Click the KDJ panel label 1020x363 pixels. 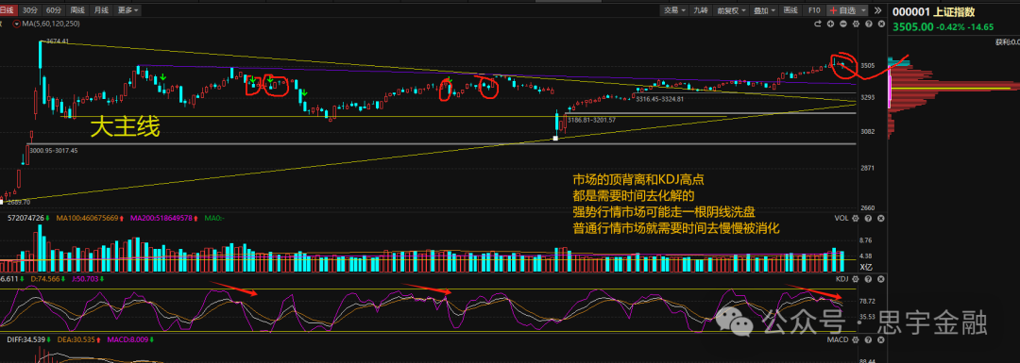pos(842,278)
